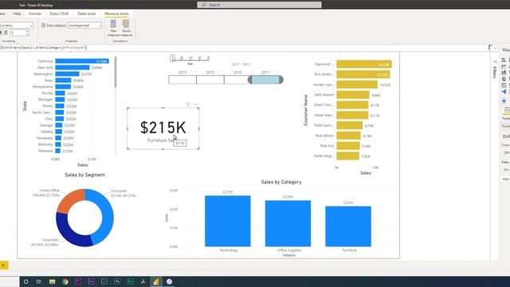Click the 2014 cell in timeline slicer
The width and height of the screenshot is (510, 287).
pos(182,80)
